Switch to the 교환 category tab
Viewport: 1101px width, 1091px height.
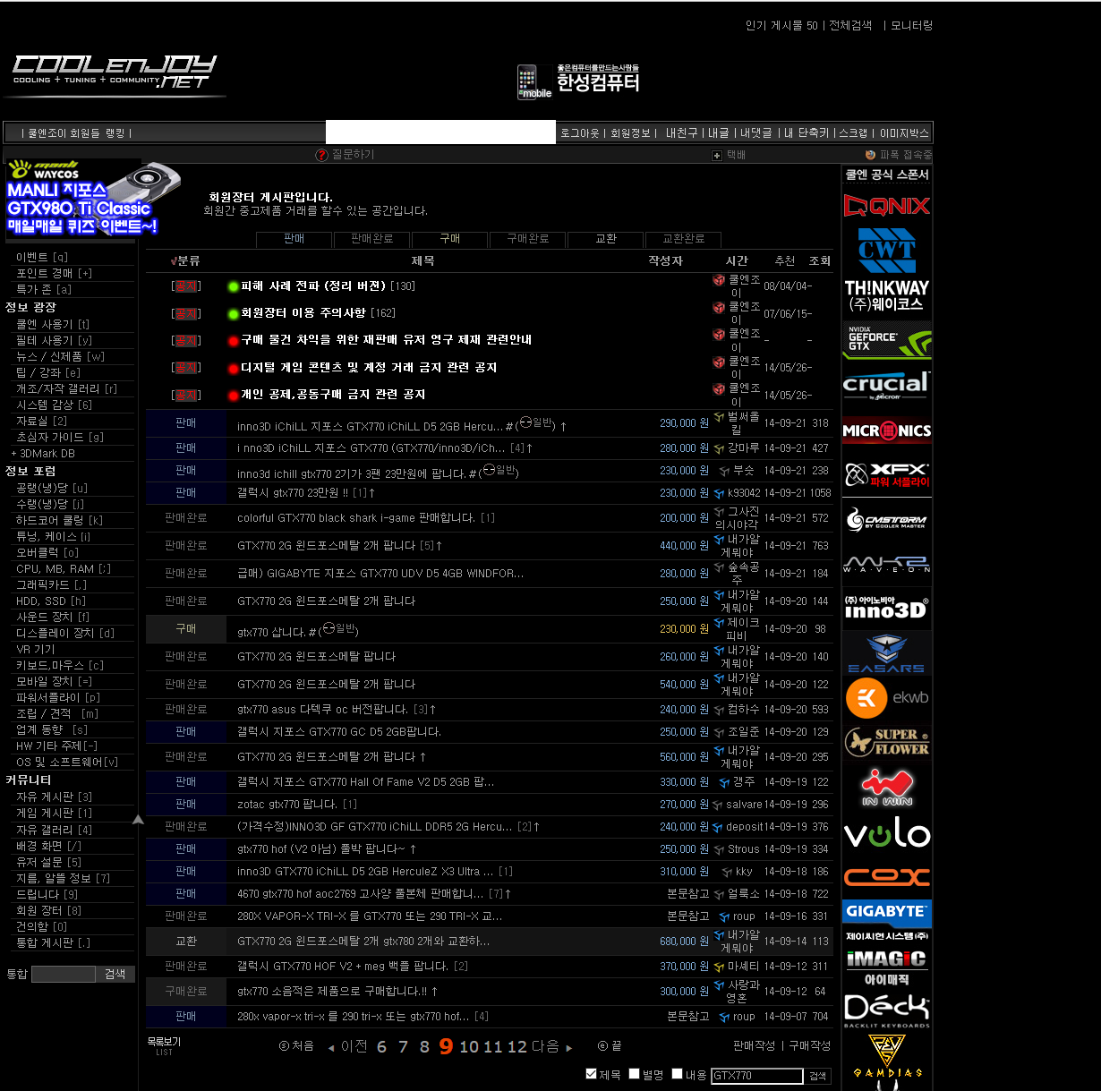point(606,239)
